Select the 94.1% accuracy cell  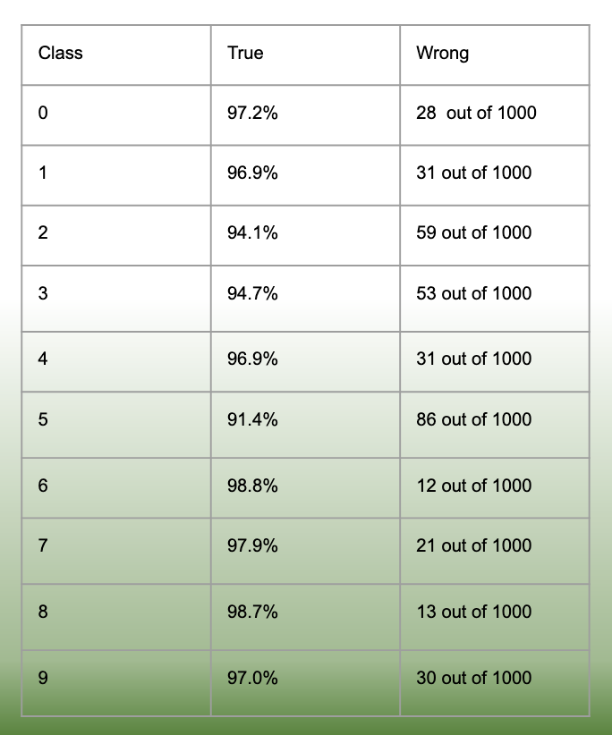[x=252, y=232]
